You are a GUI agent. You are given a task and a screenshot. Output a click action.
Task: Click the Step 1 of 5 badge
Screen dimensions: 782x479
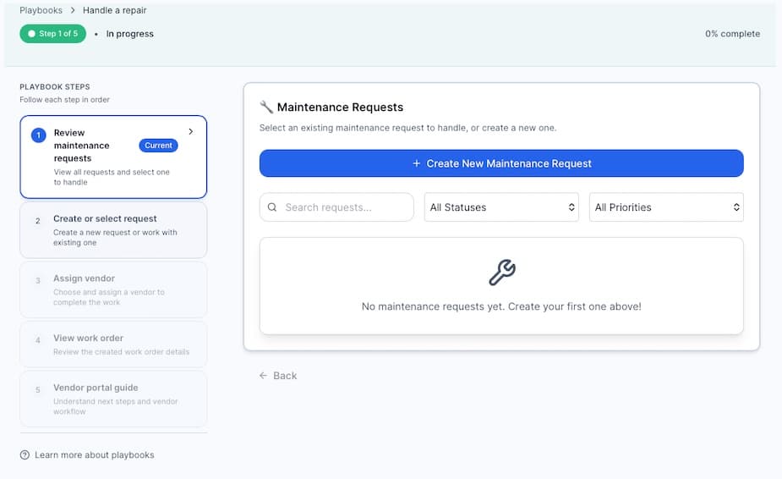click(x=53, y=34)
